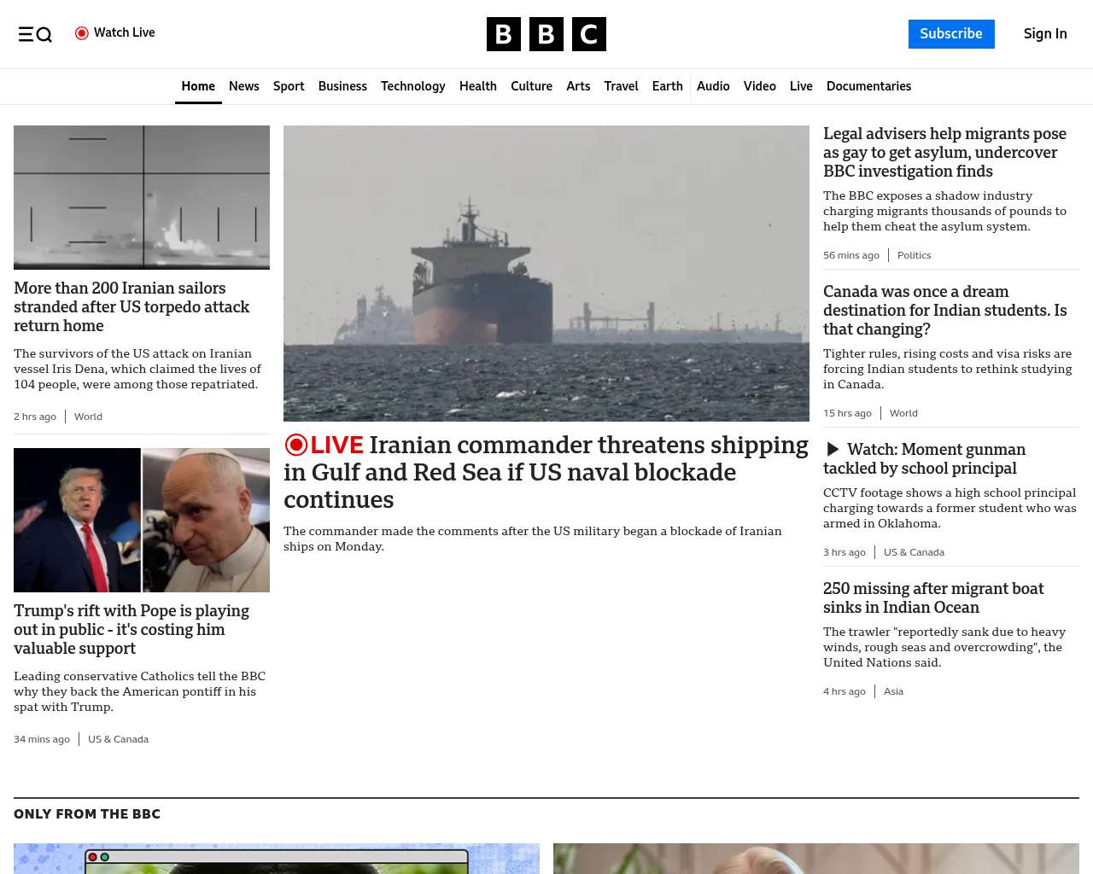The width and height of the screenshot is (1093, 874).
Task: Select the Technology navigation item
Action: [412, 86]
